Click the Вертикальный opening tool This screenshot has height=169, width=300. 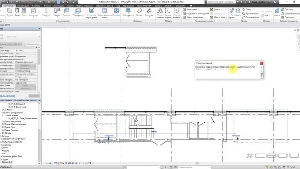click(250, 14)
